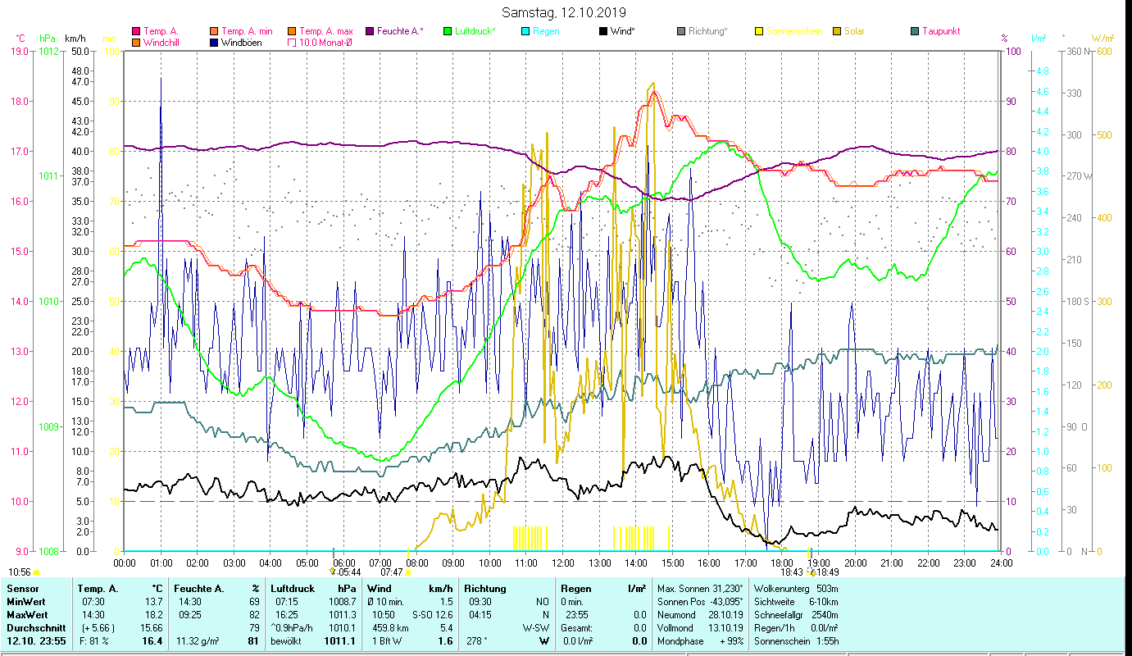Click the sun icon beside 10:56
The height and width of the screenshot is (656, 1132).
tap(36, 572)
